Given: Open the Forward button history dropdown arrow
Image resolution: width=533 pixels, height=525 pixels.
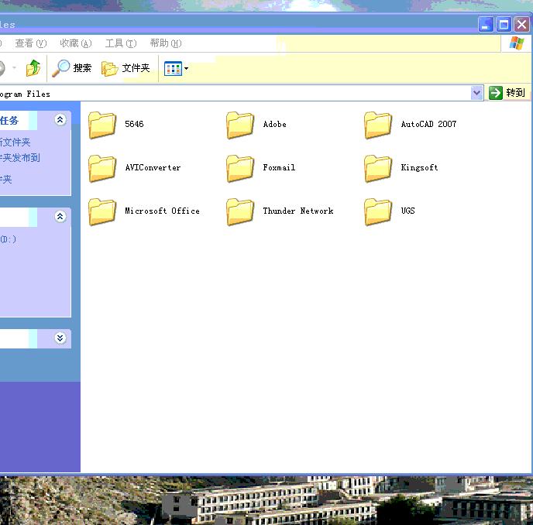Looking at the screenshot, I should tap(14, 68).
